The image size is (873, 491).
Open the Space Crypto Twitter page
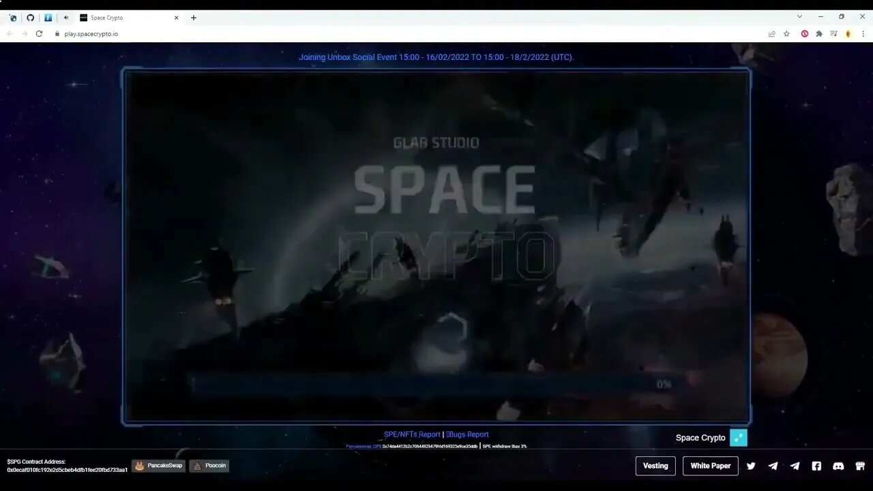coord(751,466)
